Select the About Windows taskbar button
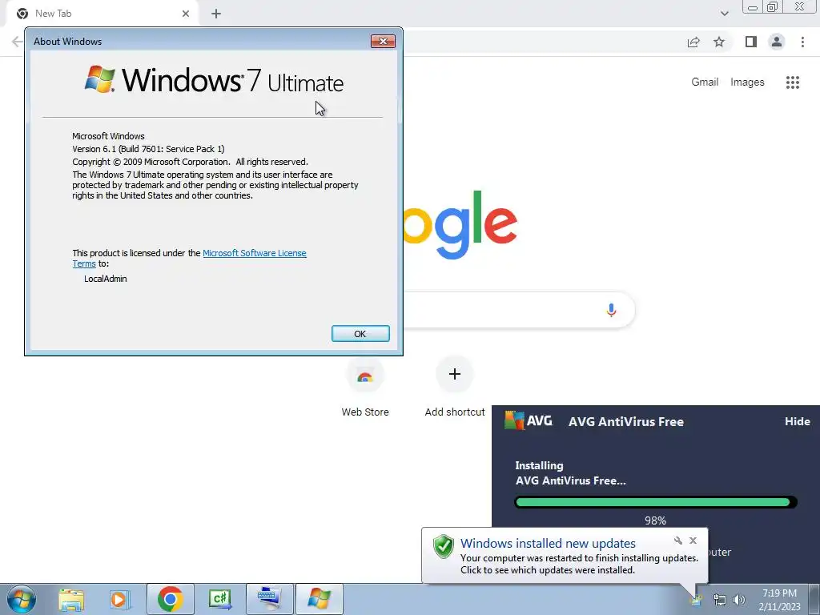This screenshot has height=615, width=820. click(320, 599)
